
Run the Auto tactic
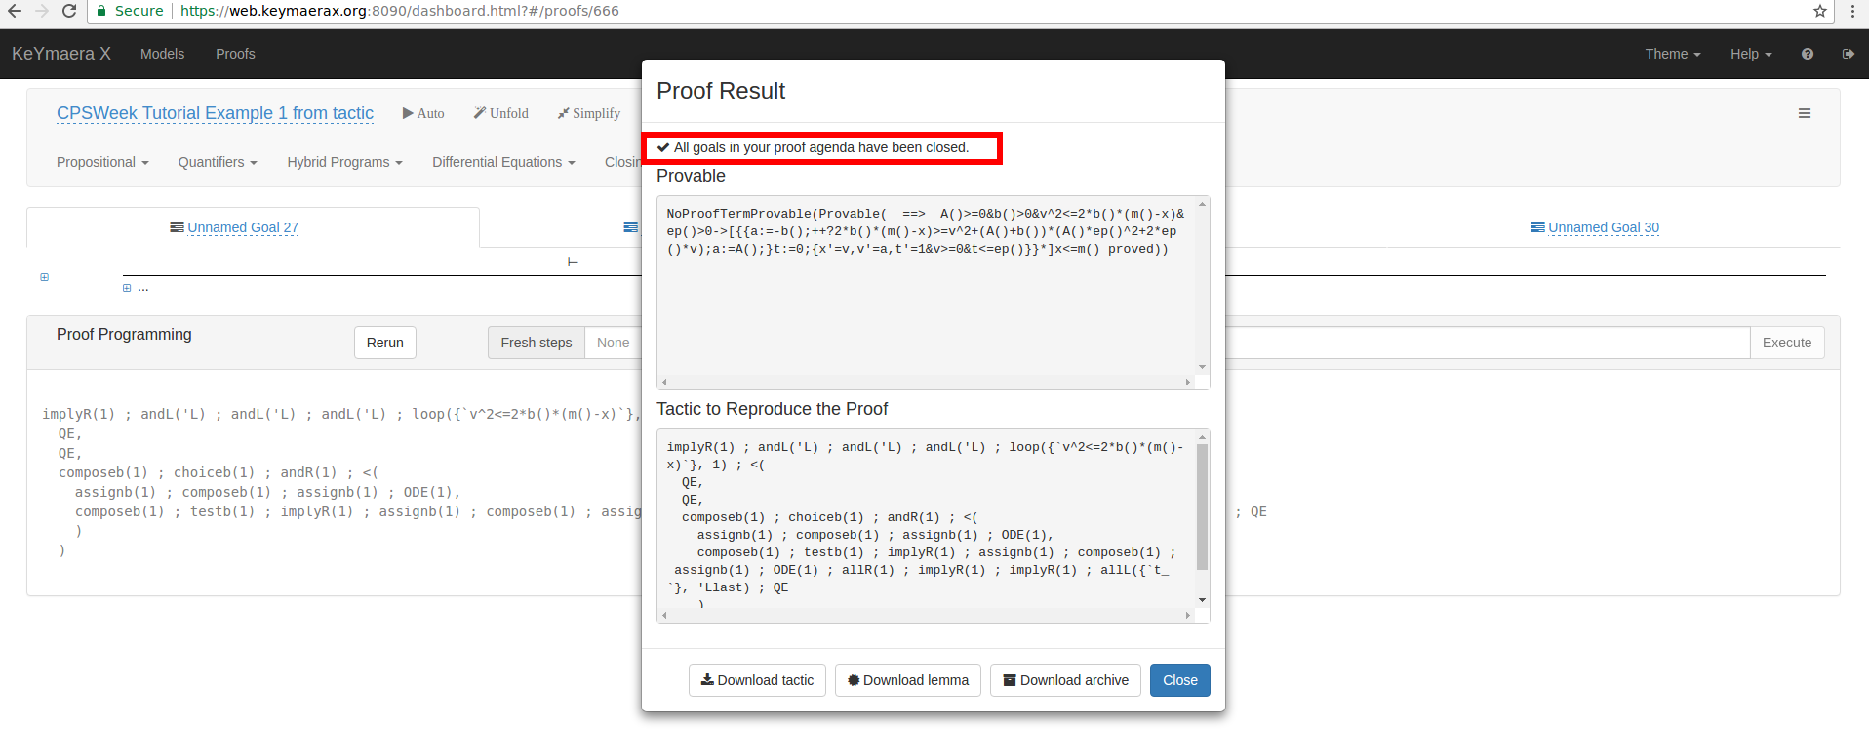tap(423, 113)
